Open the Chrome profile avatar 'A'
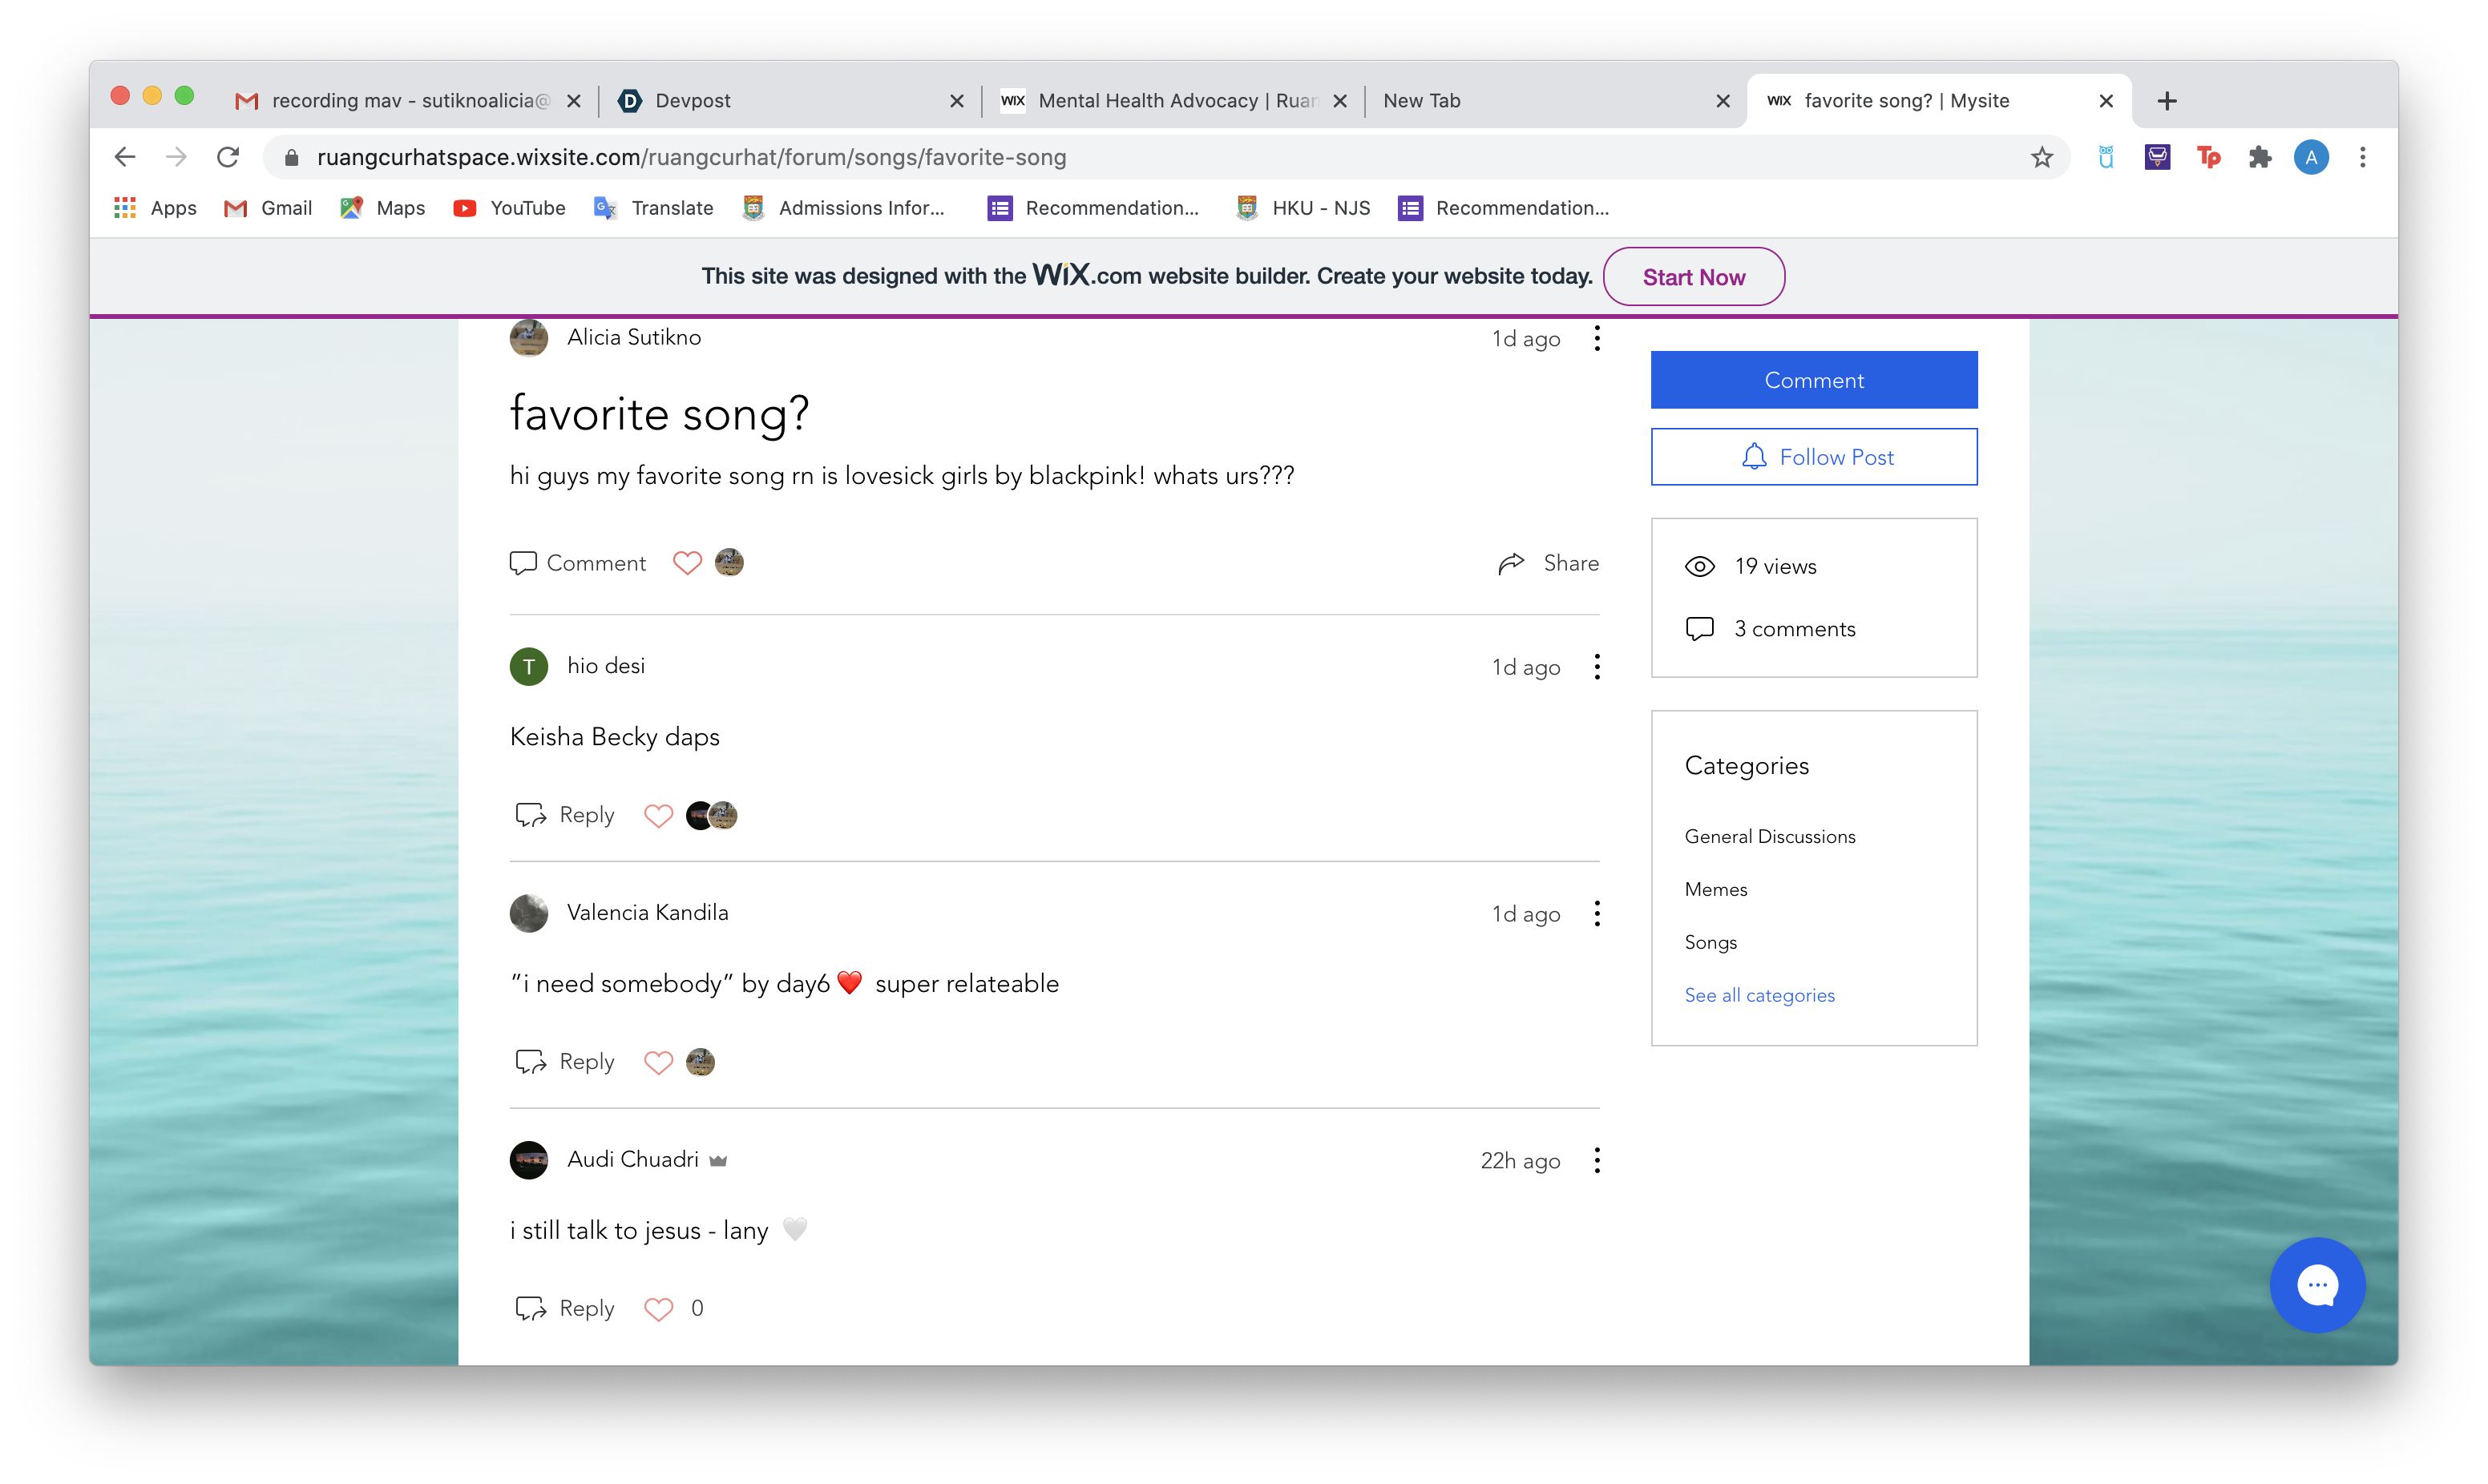The height and width of the screenshot is (1484, 2488). coord(2311,157)
